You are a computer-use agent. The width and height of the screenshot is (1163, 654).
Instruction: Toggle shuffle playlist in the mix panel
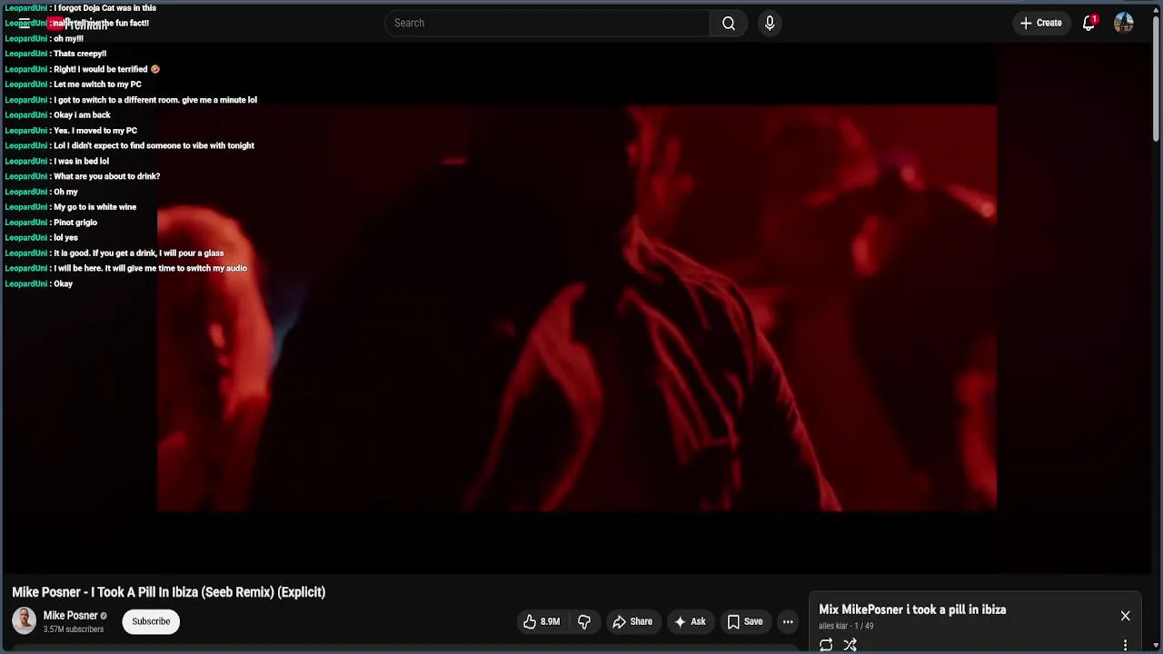[850, 645]
